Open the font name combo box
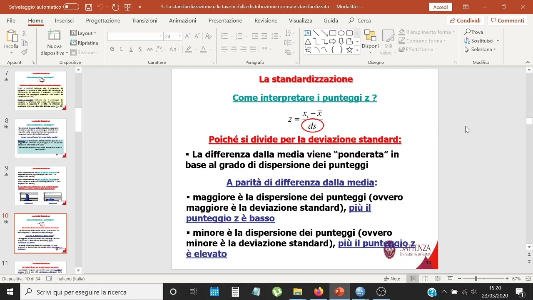 135,36
